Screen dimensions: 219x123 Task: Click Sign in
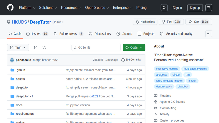[177, 8]
